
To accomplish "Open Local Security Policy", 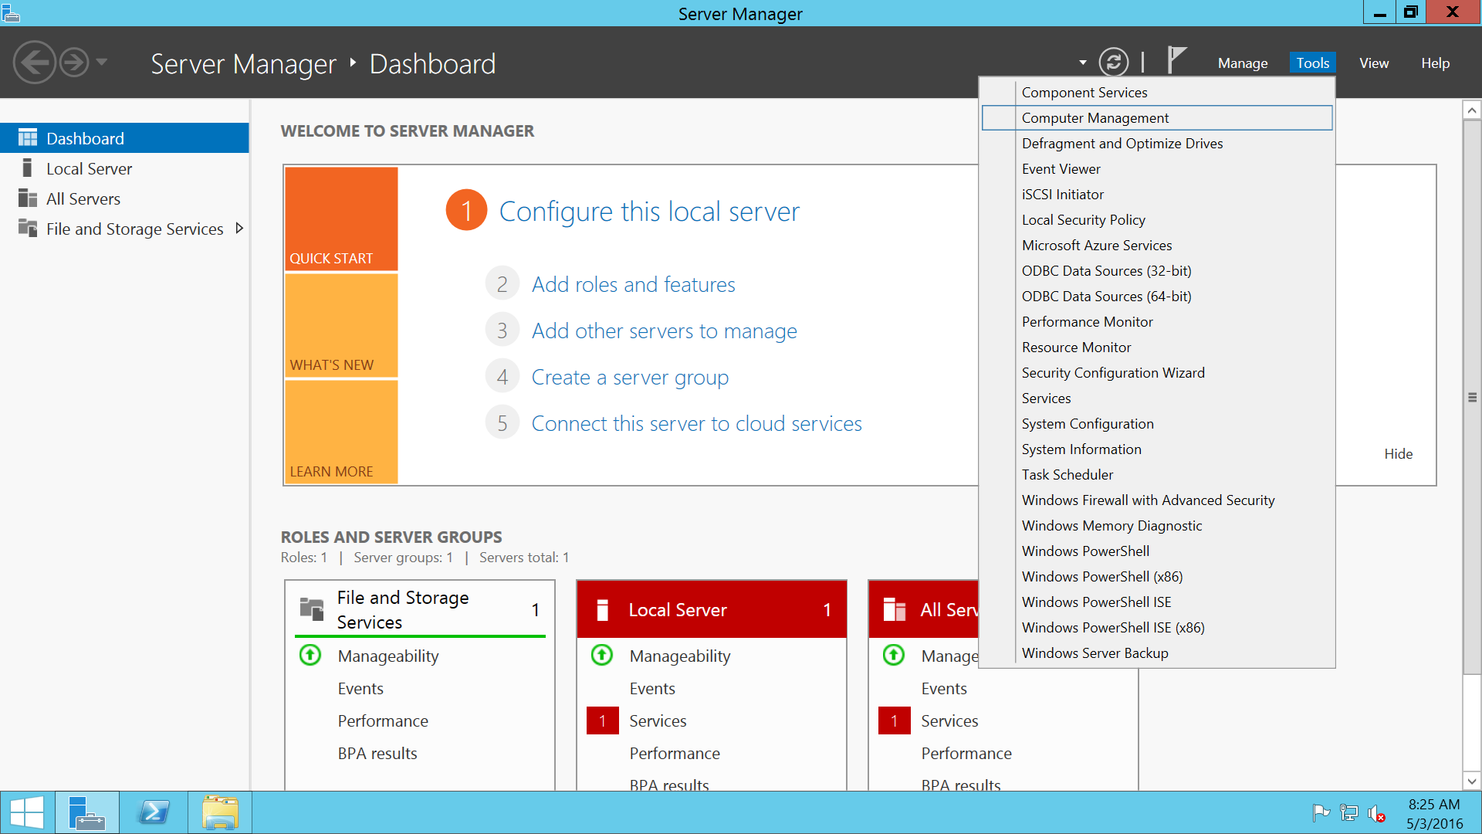I will [1157, 220].
